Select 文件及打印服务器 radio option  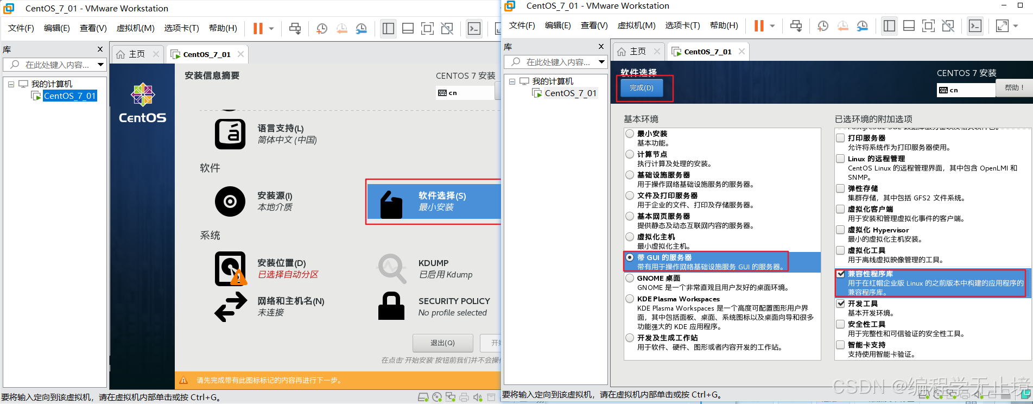630,195
